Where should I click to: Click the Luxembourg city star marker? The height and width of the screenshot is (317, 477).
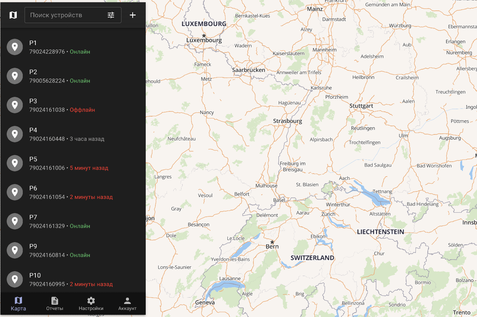(204, 36)
